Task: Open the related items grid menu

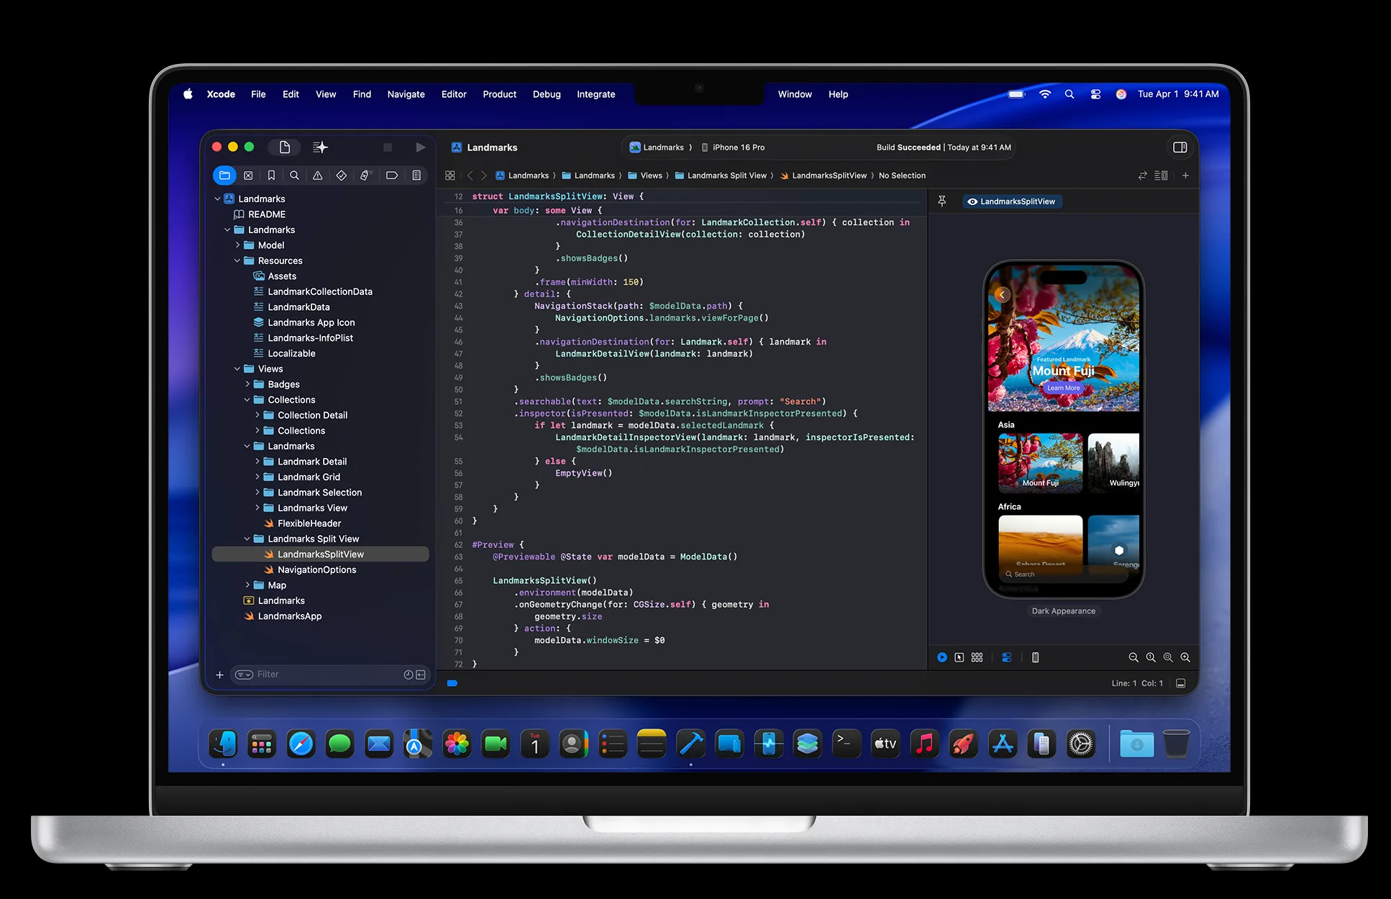Action: coord(450,175)
